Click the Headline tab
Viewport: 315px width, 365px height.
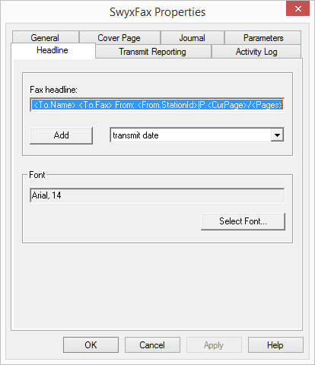pyautogui.click(x=52, y=50)
